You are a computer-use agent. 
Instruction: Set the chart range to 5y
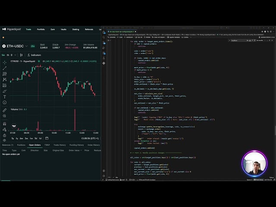[x=13, y=138]
